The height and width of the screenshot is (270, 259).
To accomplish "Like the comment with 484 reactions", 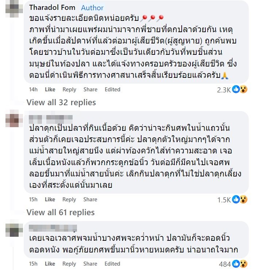I will tap(50, 264).
